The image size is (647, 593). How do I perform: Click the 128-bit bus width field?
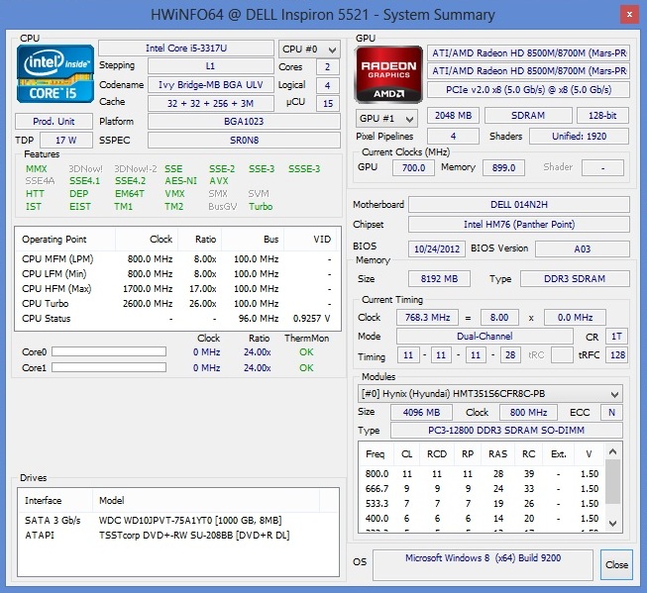pyautogui.click(x=602, y=116)
